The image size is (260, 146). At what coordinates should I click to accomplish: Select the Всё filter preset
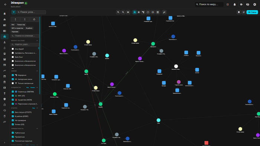(x=13, y=24)
